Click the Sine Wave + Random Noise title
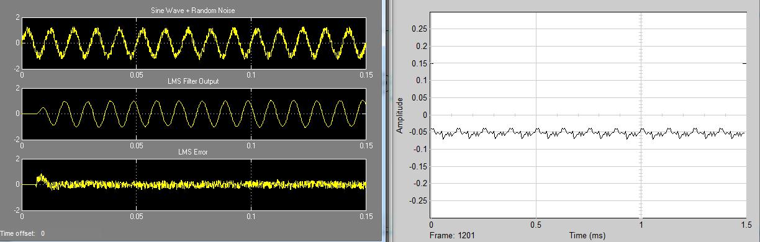This screenshot has height=242, width=760. 193,11
